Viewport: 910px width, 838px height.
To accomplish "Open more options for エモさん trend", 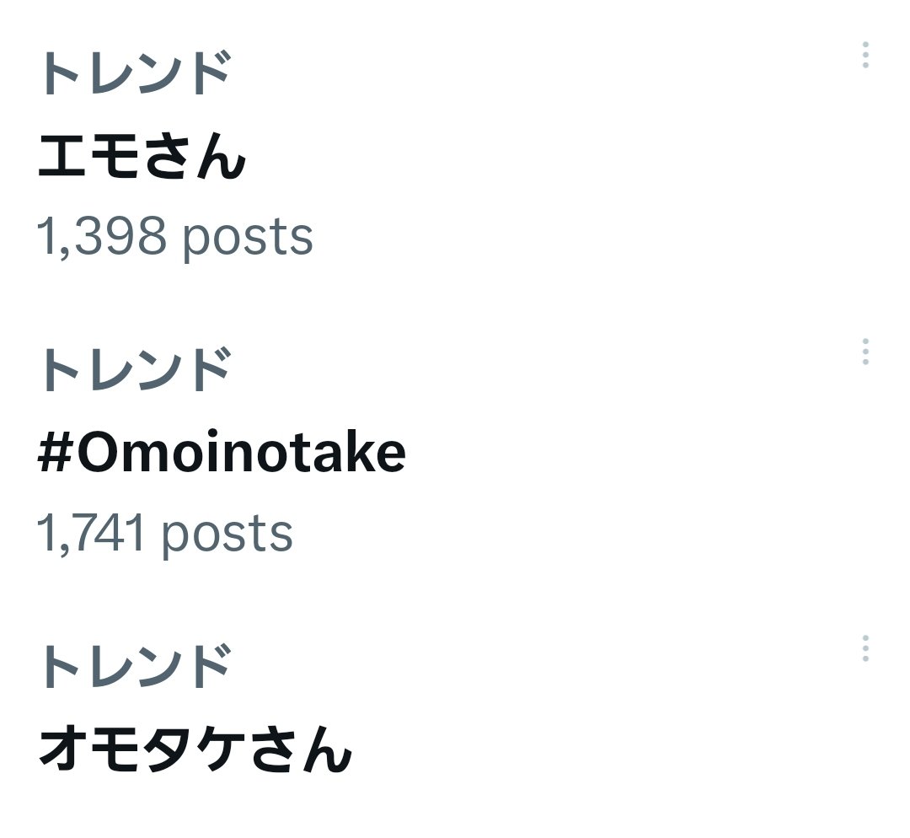I will (864, 55).
